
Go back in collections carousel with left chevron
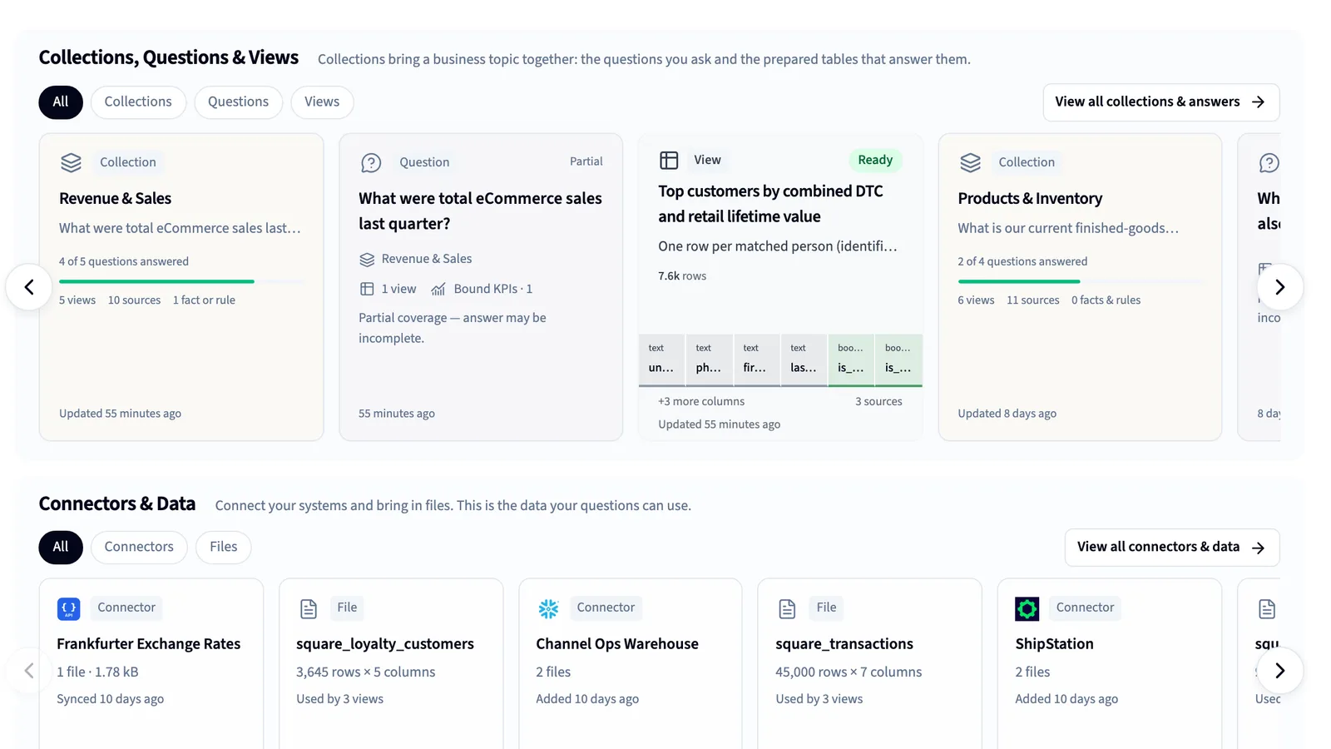point(29,287)
